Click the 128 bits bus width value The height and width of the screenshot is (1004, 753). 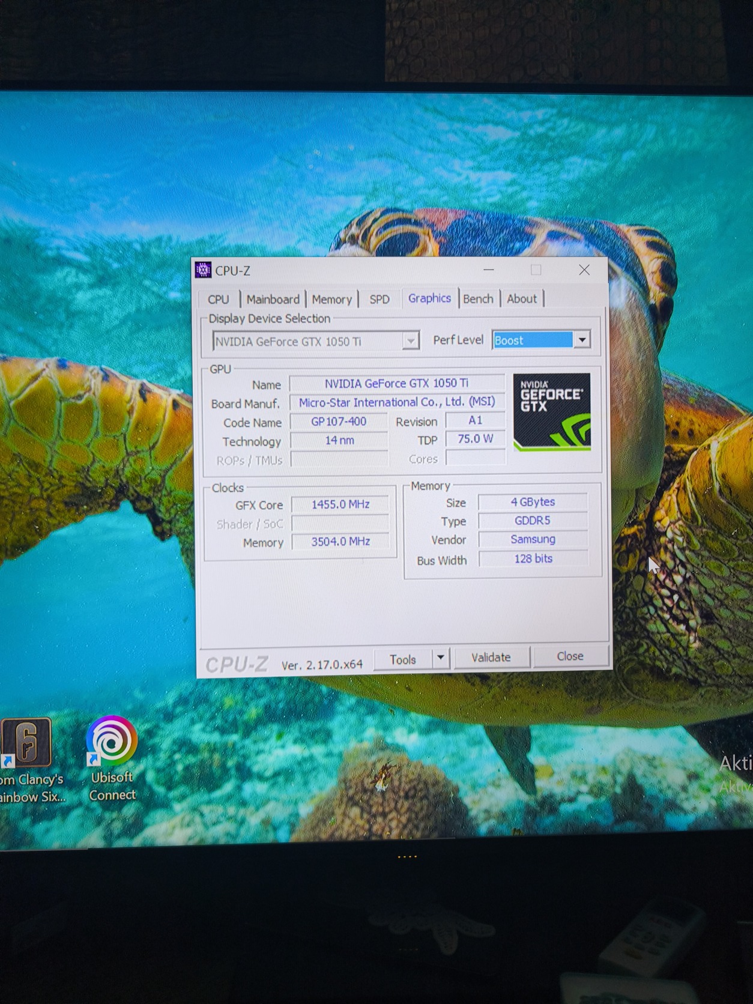(x=533, y=558)
